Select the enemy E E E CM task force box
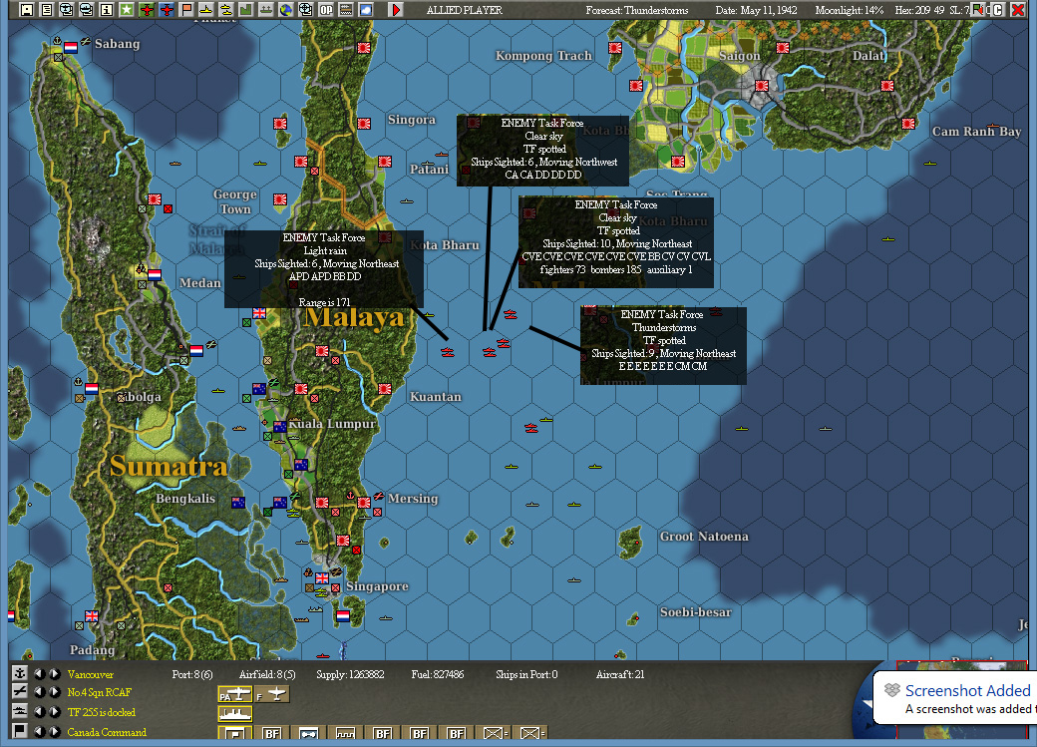Screen dimensions: 1037x747 coord(663,345)
